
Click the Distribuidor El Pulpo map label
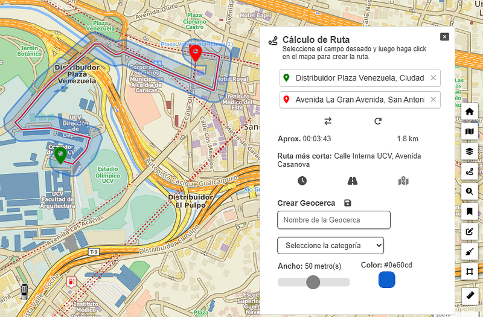coord(190,201)
